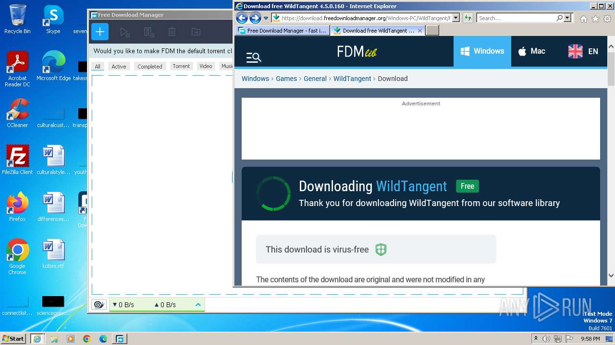
Task: Close the Download free WildTangent tab
Action: (420, 30)
